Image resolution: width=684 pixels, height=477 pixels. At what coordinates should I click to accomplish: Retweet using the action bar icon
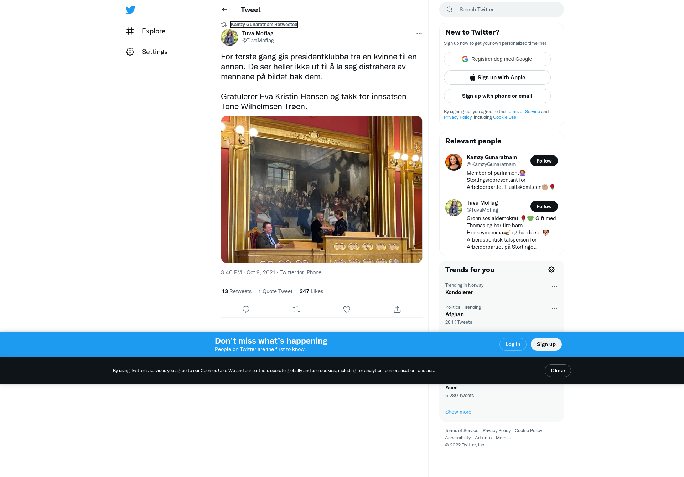[x=296, y=309]
